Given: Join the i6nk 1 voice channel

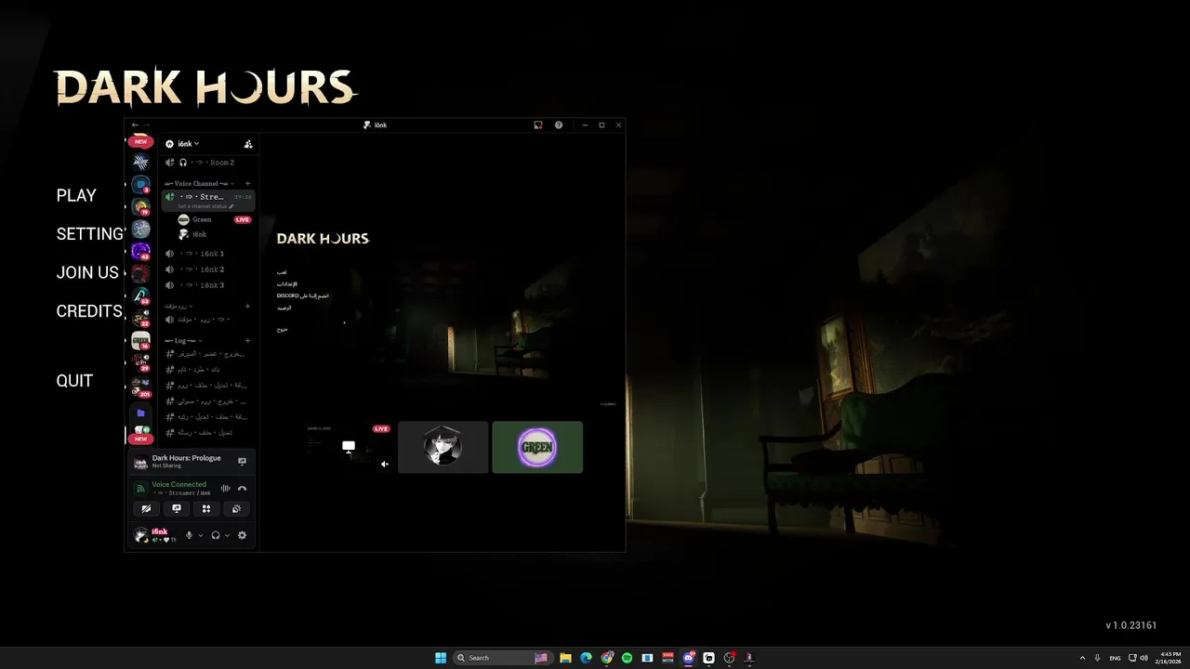Looking at the screenshot, I should click(207, 254).
